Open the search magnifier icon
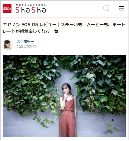Viewport: 129px width, 141px height. tap(106, 8)
